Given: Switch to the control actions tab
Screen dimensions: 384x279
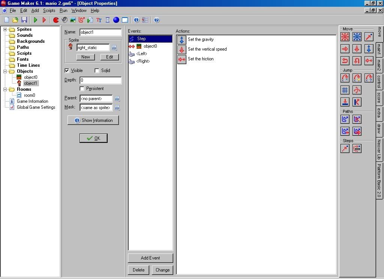Looking at the screenshot, I should click(x=379, y=82).
